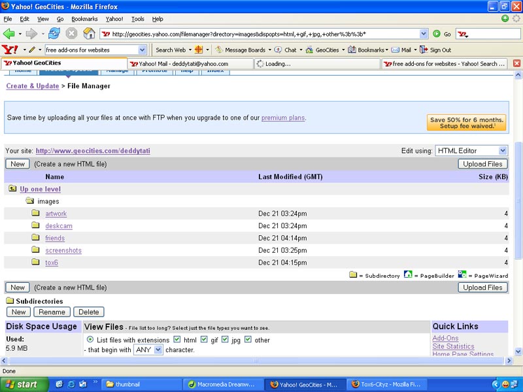
Task: Expand the Mail toolbar dropdown arrow
Action: coord(415,50)
